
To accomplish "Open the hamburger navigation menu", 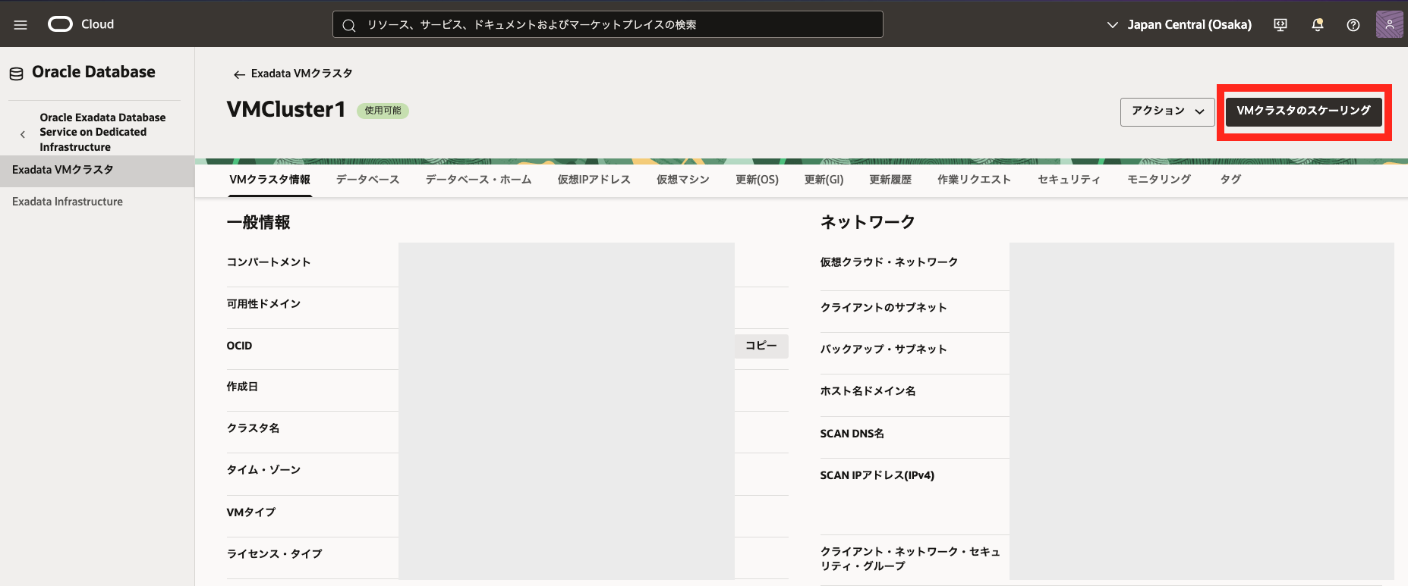I will click(x=20, y=25).
